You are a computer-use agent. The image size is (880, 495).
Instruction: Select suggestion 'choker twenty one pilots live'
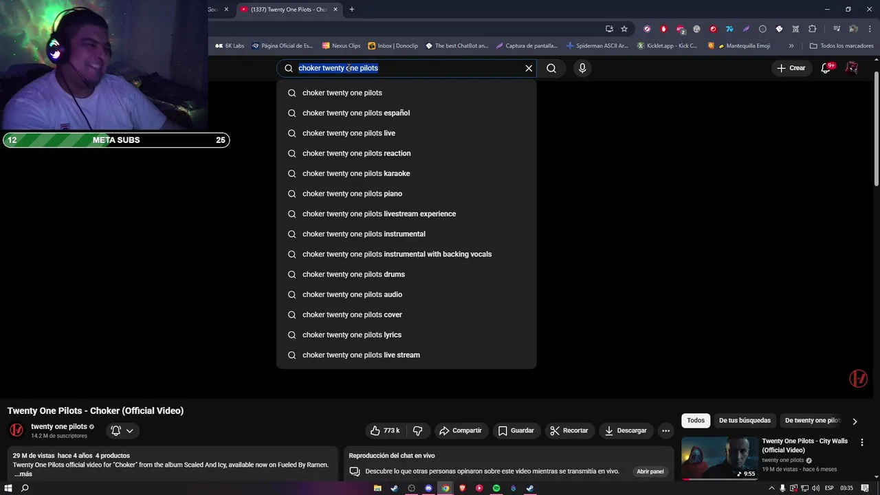point(406,133)
